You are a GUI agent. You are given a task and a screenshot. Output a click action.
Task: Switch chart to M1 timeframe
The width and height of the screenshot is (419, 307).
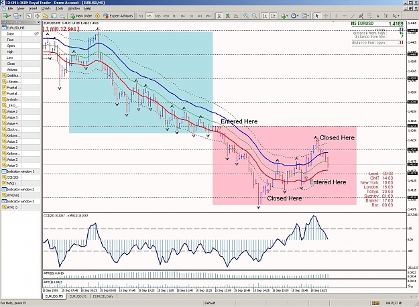point(141,16)
